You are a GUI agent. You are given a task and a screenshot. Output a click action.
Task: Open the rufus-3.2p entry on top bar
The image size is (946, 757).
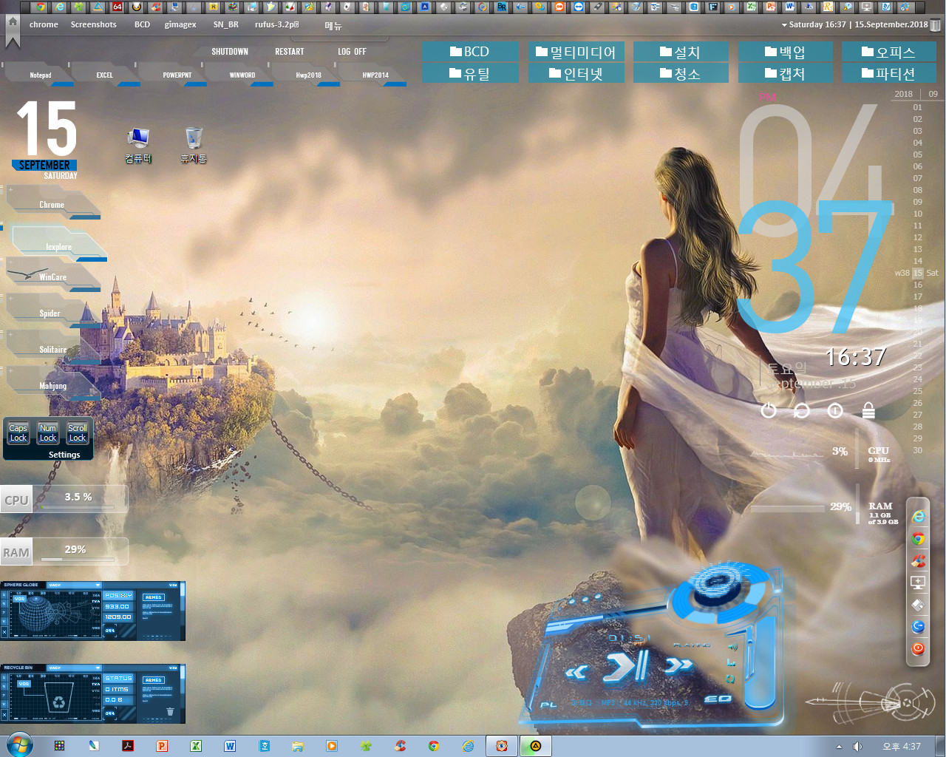(x=276, y=24)
